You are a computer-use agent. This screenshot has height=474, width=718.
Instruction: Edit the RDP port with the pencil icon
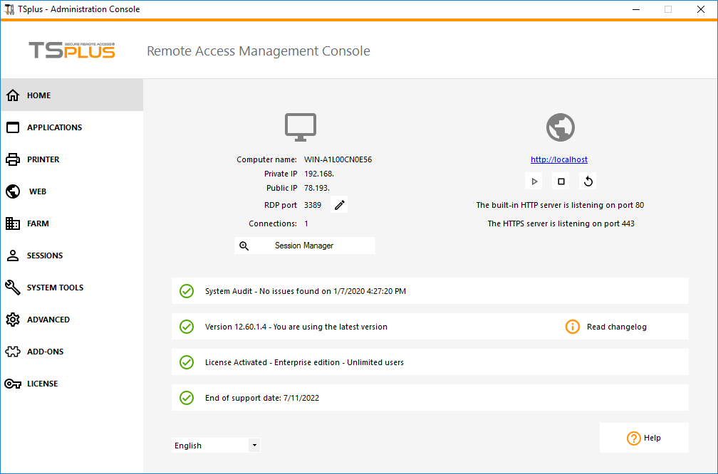(x=339, y=204)
